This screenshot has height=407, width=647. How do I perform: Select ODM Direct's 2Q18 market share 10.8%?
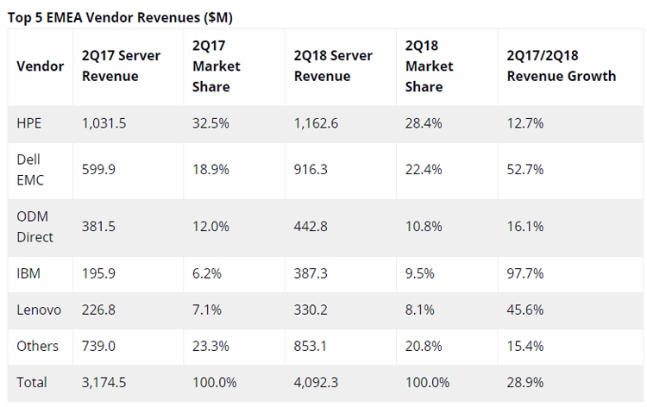tap(424, 227)
